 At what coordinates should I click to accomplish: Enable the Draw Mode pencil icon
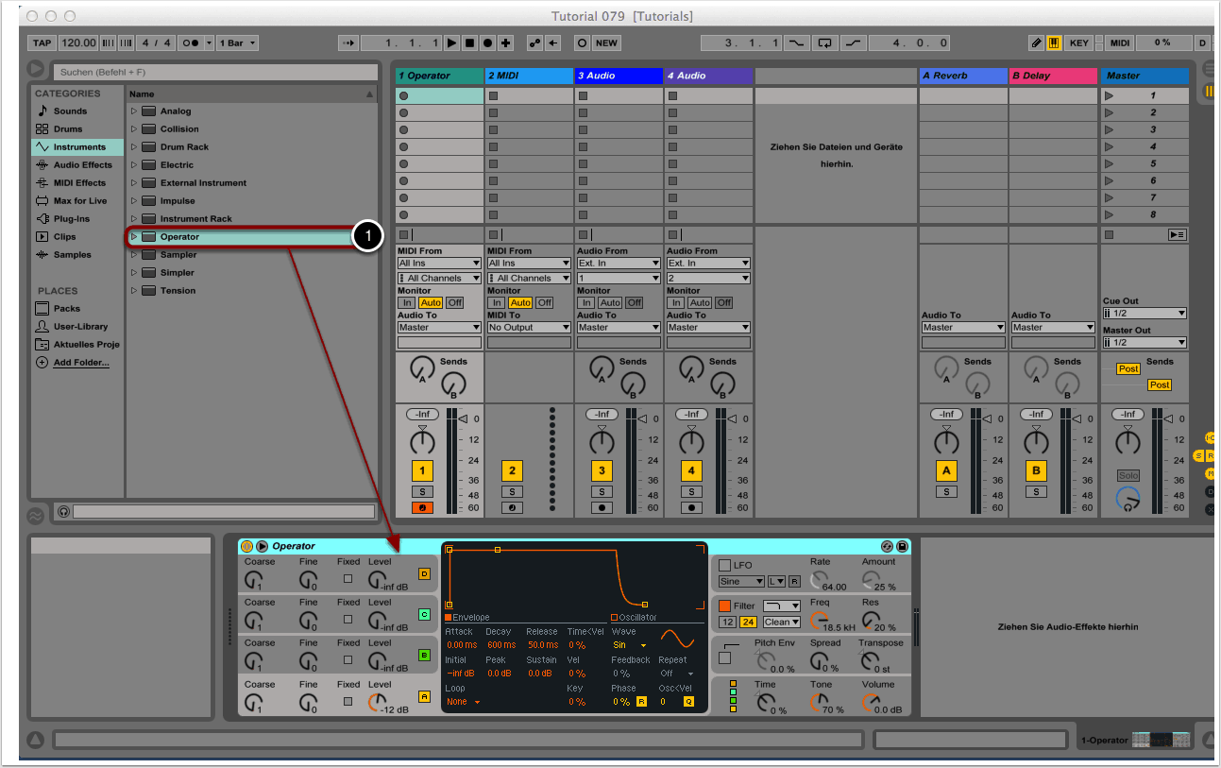pyautogui.click(x=1036, y=43)
